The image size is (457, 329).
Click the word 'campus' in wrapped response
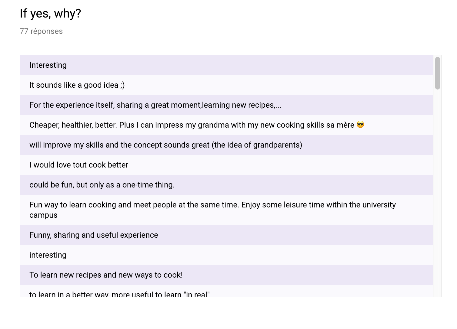click(x=43, y=215)
